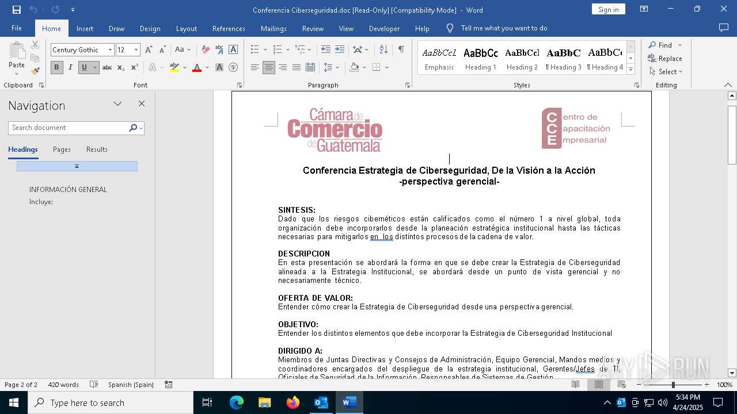737x414 pixels.
Task: Open the font name dropdown
Action: coord(110,50)
